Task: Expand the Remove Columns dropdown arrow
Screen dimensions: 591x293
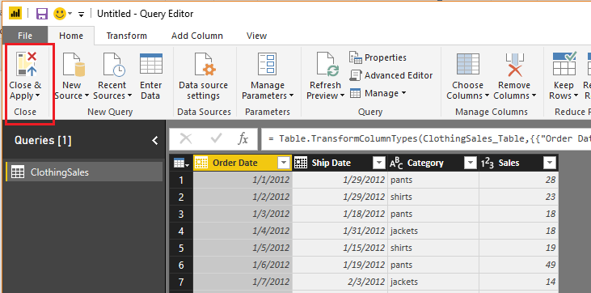Action: 534,96
